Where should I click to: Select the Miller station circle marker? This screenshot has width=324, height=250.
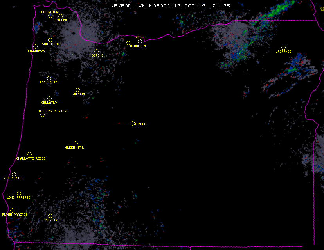[x=60, y=16]
